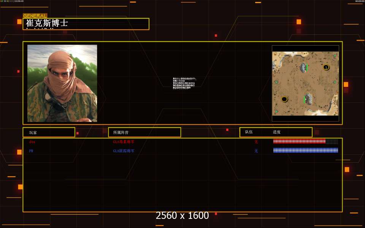Click red faction text GLA毒素将军
This screenshot has width=365, height=228.
coord(124,142)
